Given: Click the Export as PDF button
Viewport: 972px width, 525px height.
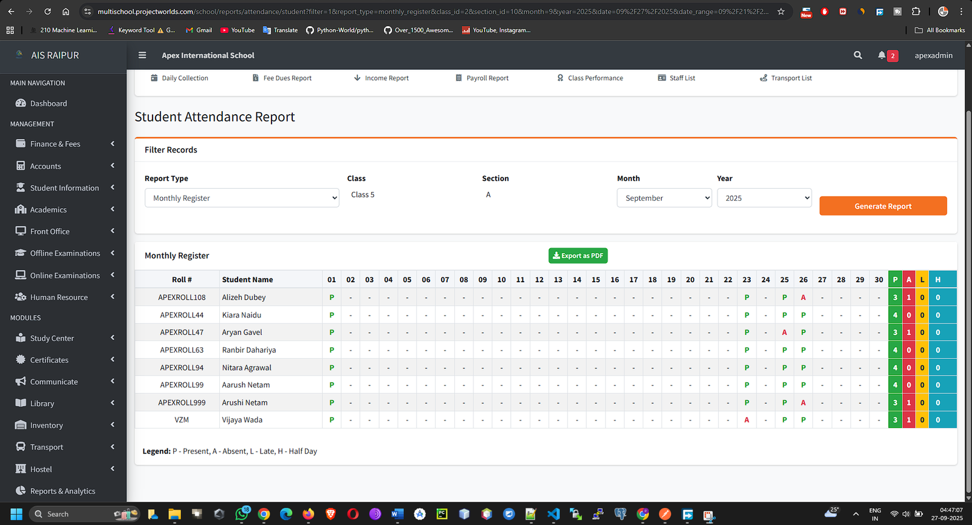Looking at the screenshot, I should pyautogui.click(x=578, y=256).
